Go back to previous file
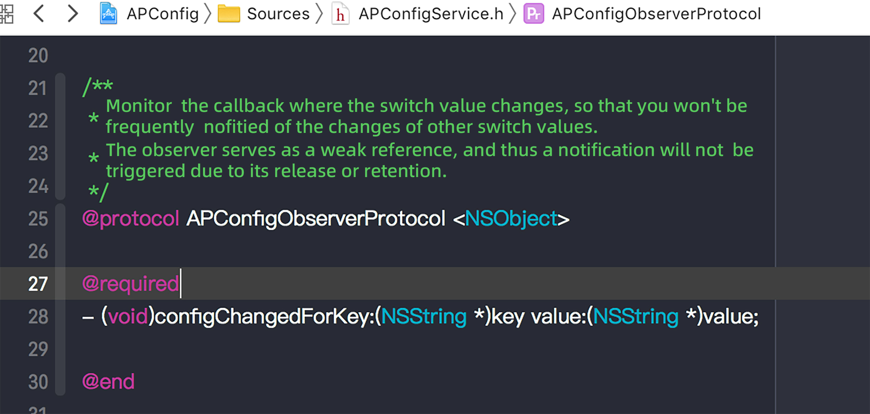 click(39, 14)
